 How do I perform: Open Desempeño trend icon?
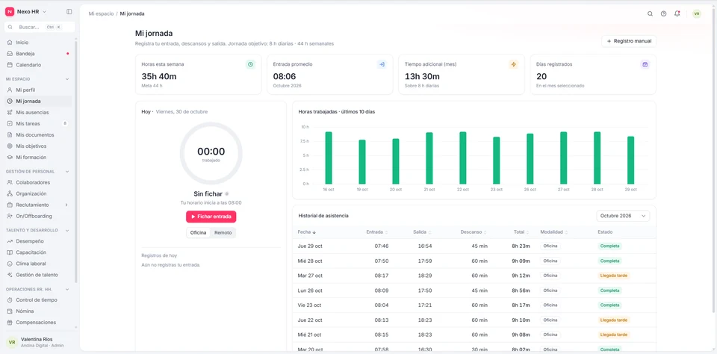[x=10, y=241]
